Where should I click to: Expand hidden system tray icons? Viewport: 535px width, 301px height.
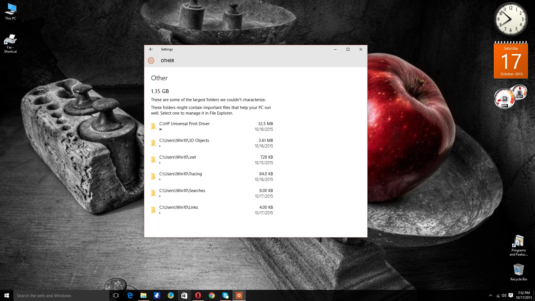pyautogui.click(x=490, y=295)
